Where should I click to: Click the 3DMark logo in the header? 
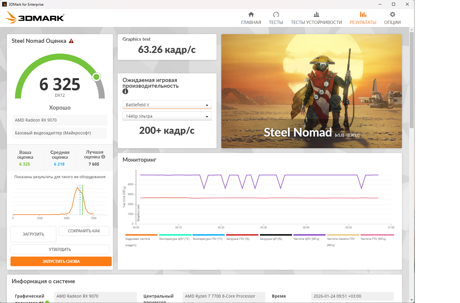coord(35,17)
